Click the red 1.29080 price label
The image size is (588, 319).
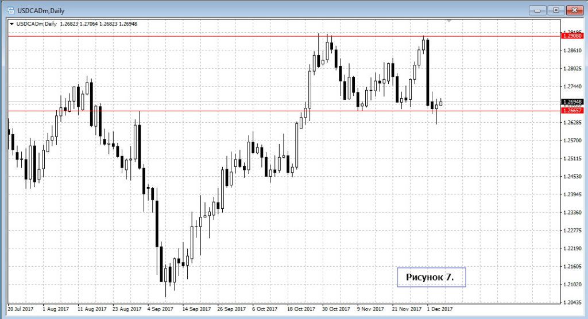click(572, 36)
